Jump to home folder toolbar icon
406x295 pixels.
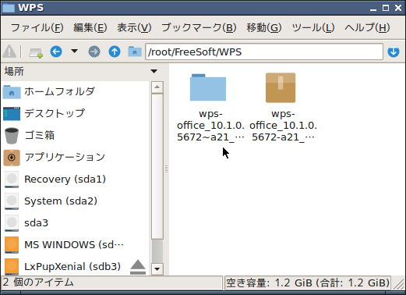tap(135, 52)
